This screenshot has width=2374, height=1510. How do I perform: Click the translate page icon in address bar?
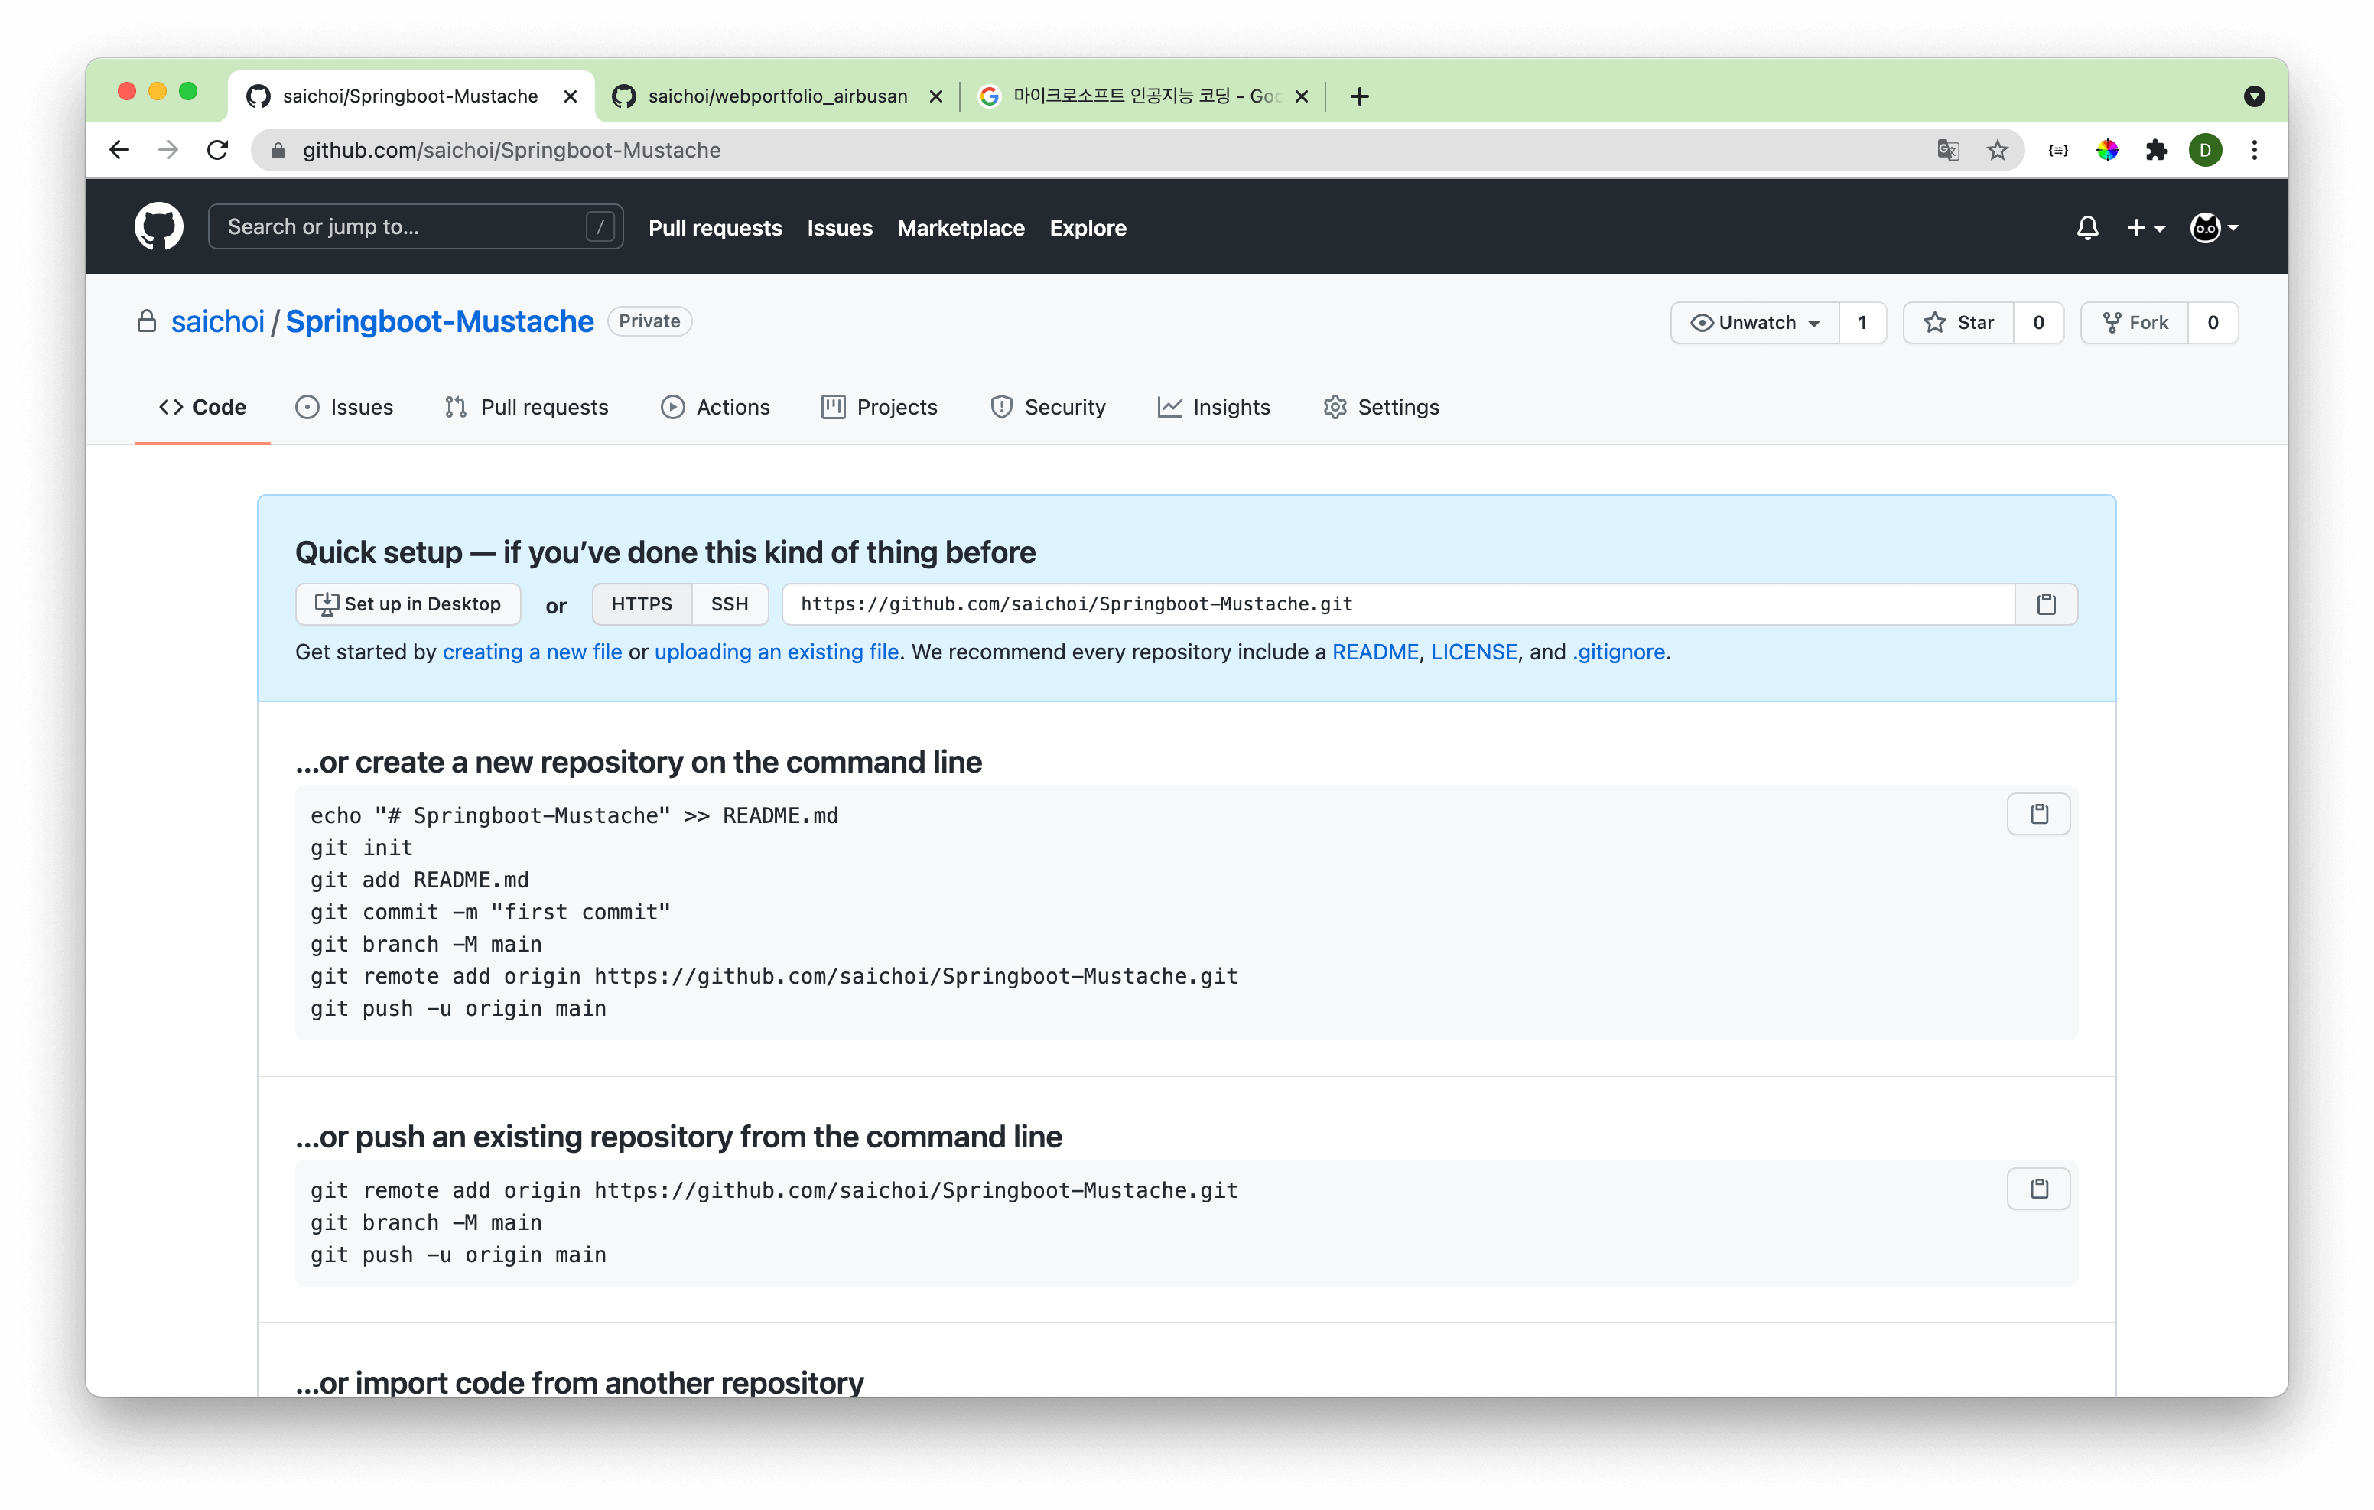(1948, 150)
